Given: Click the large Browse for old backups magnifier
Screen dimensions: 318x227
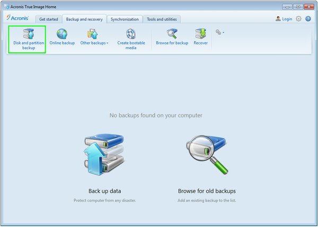Looking at the screenshot, I should 207,155.
